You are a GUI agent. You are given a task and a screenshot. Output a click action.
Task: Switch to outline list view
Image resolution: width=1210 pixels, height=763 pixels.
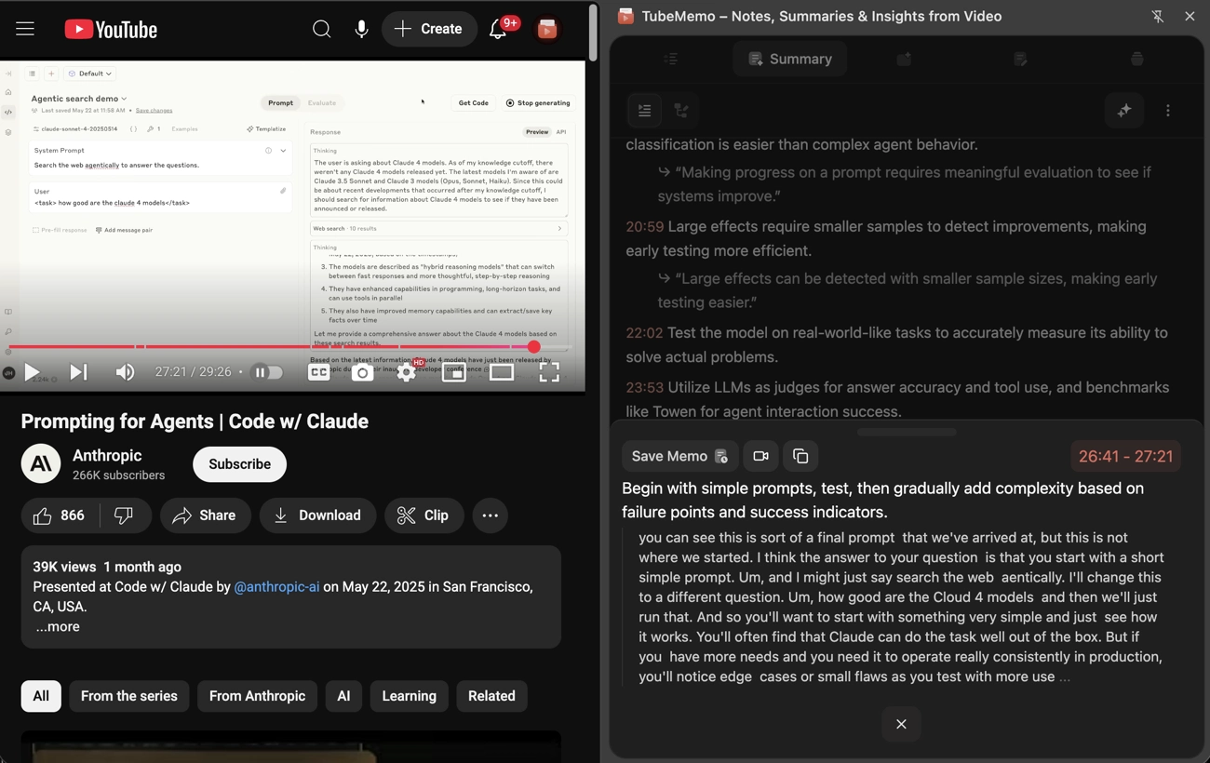tap(644, 111)
